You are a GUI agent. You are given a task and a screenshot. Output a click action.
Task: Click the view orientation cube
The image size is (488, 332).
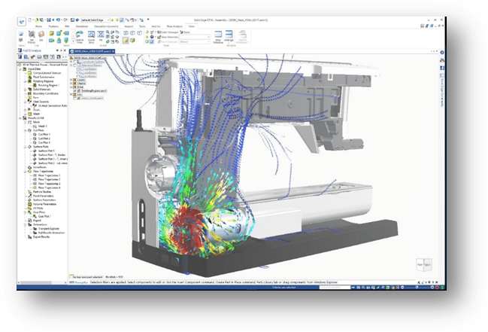click(423, 264)
